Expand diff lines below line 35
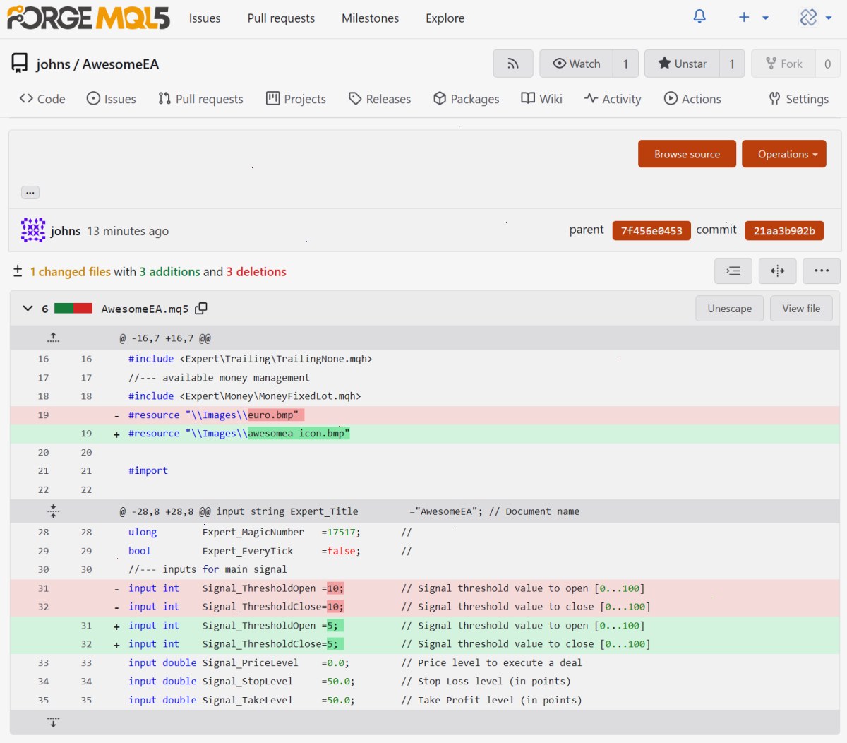The image size is (847, 743). click(53, 722)
